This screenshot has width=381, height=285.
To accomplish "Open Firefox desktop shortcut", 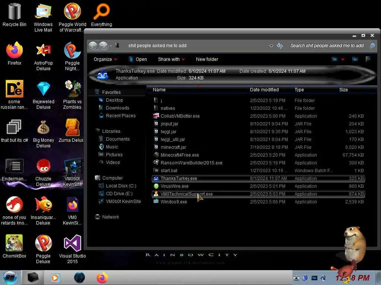I will (15, 53).
